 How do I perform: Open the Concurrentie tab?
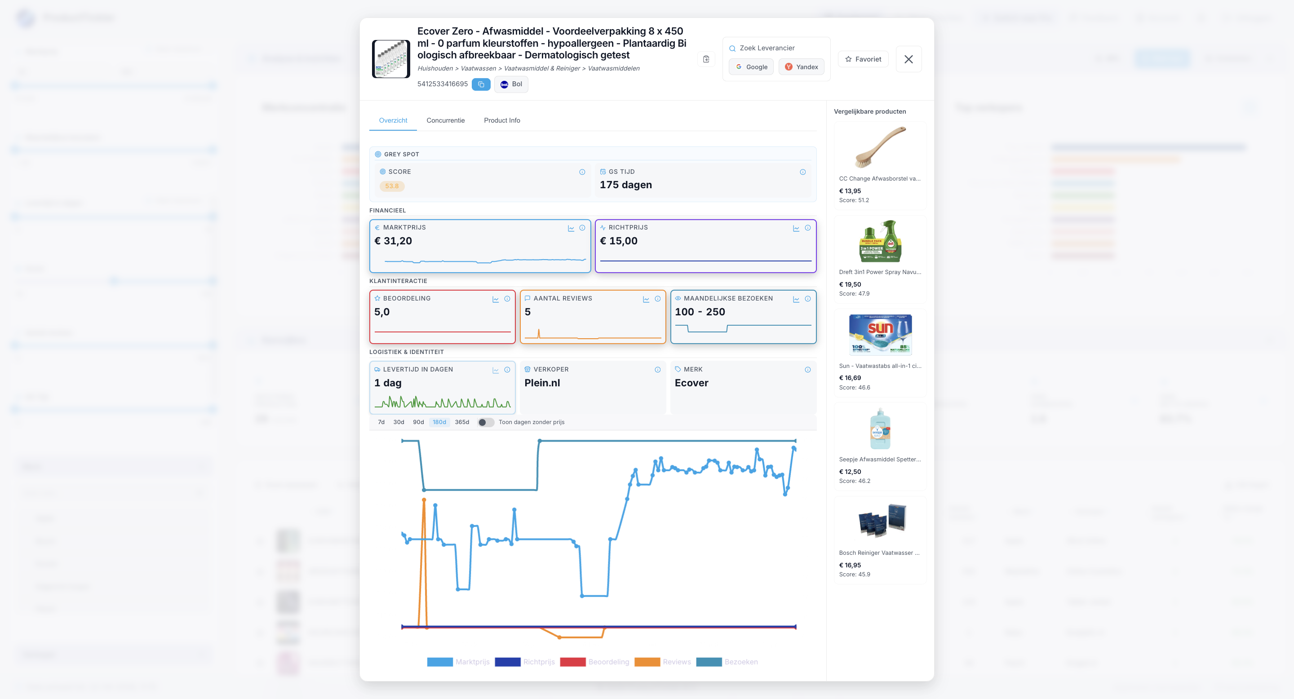click(446, 120)
